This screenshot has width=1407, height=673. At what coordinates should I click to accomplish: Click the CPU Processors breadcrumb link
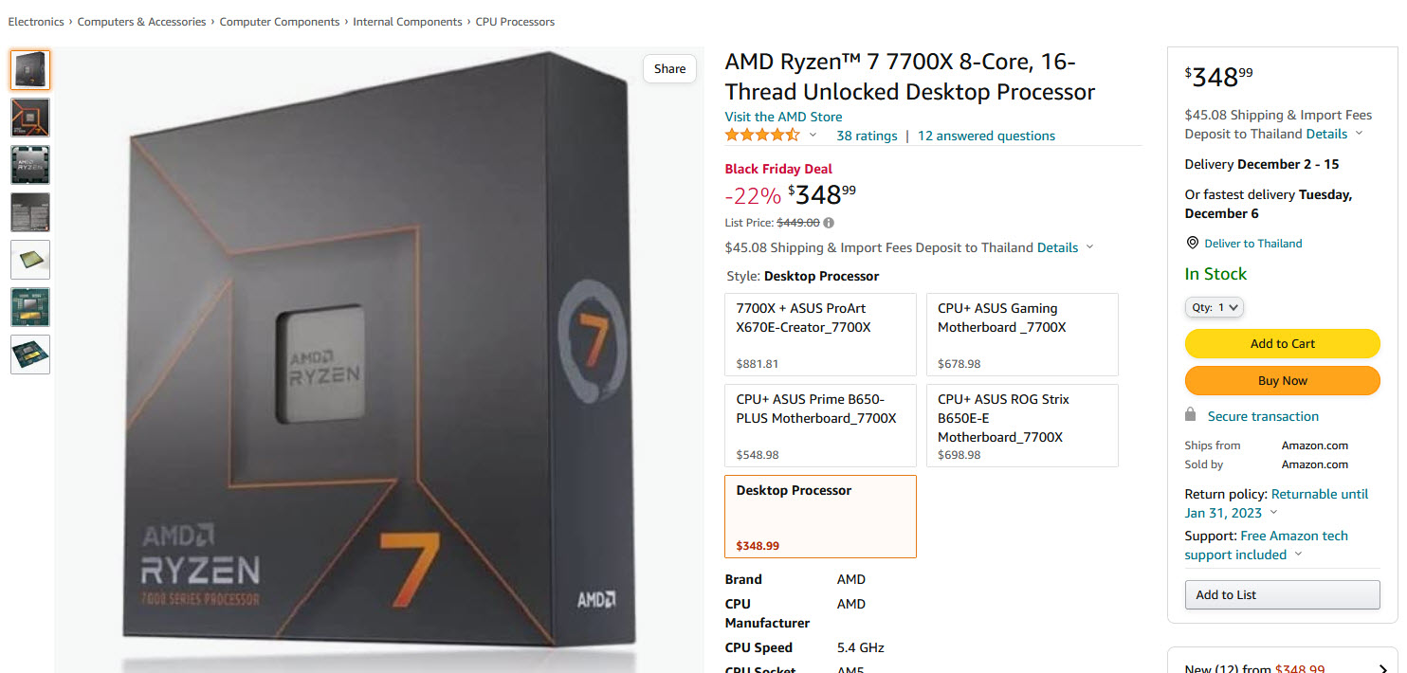tap(515, 21)
